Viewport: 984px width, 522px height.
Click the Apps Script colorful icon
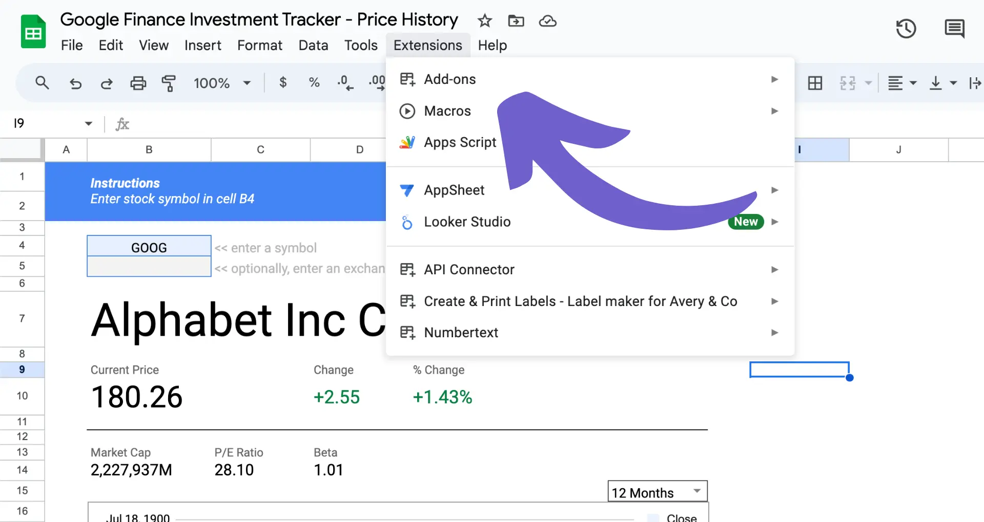tap(407, 142)
